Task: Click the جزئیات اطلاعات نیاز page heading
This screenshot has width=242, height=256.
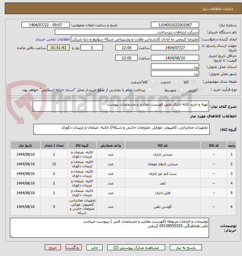Action: [218, 9]
